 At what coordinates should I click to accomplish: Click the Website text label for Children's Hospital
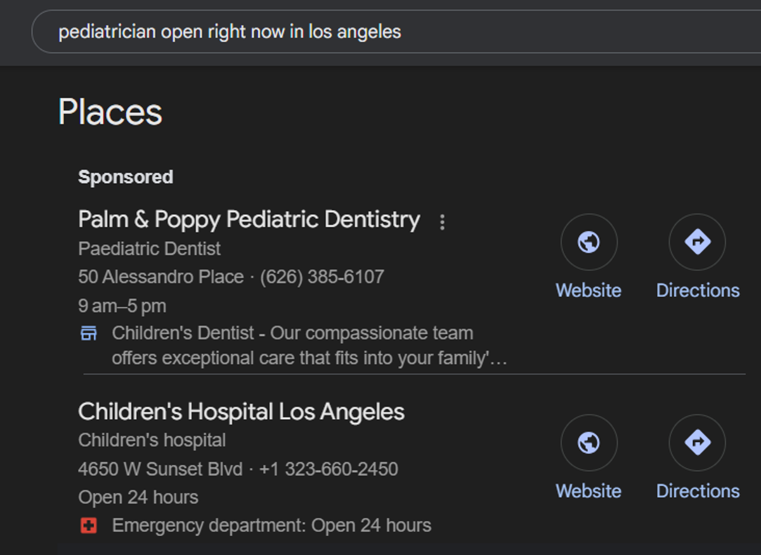click(x=589, y=491)
